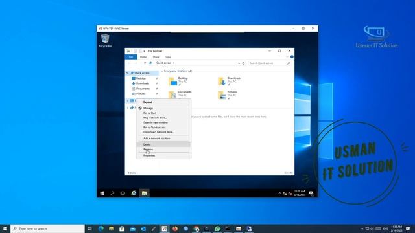Open WhatsApp on the host taskbar

[217, 228]
